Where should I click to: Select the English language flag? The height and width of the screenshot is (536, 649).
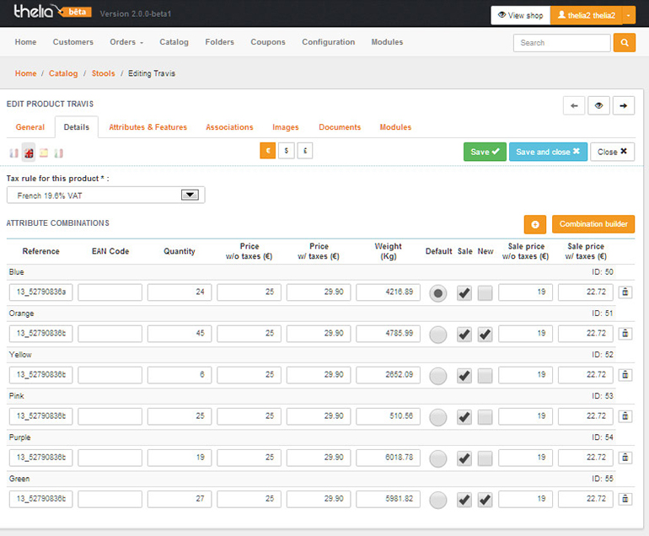point(29,153)
